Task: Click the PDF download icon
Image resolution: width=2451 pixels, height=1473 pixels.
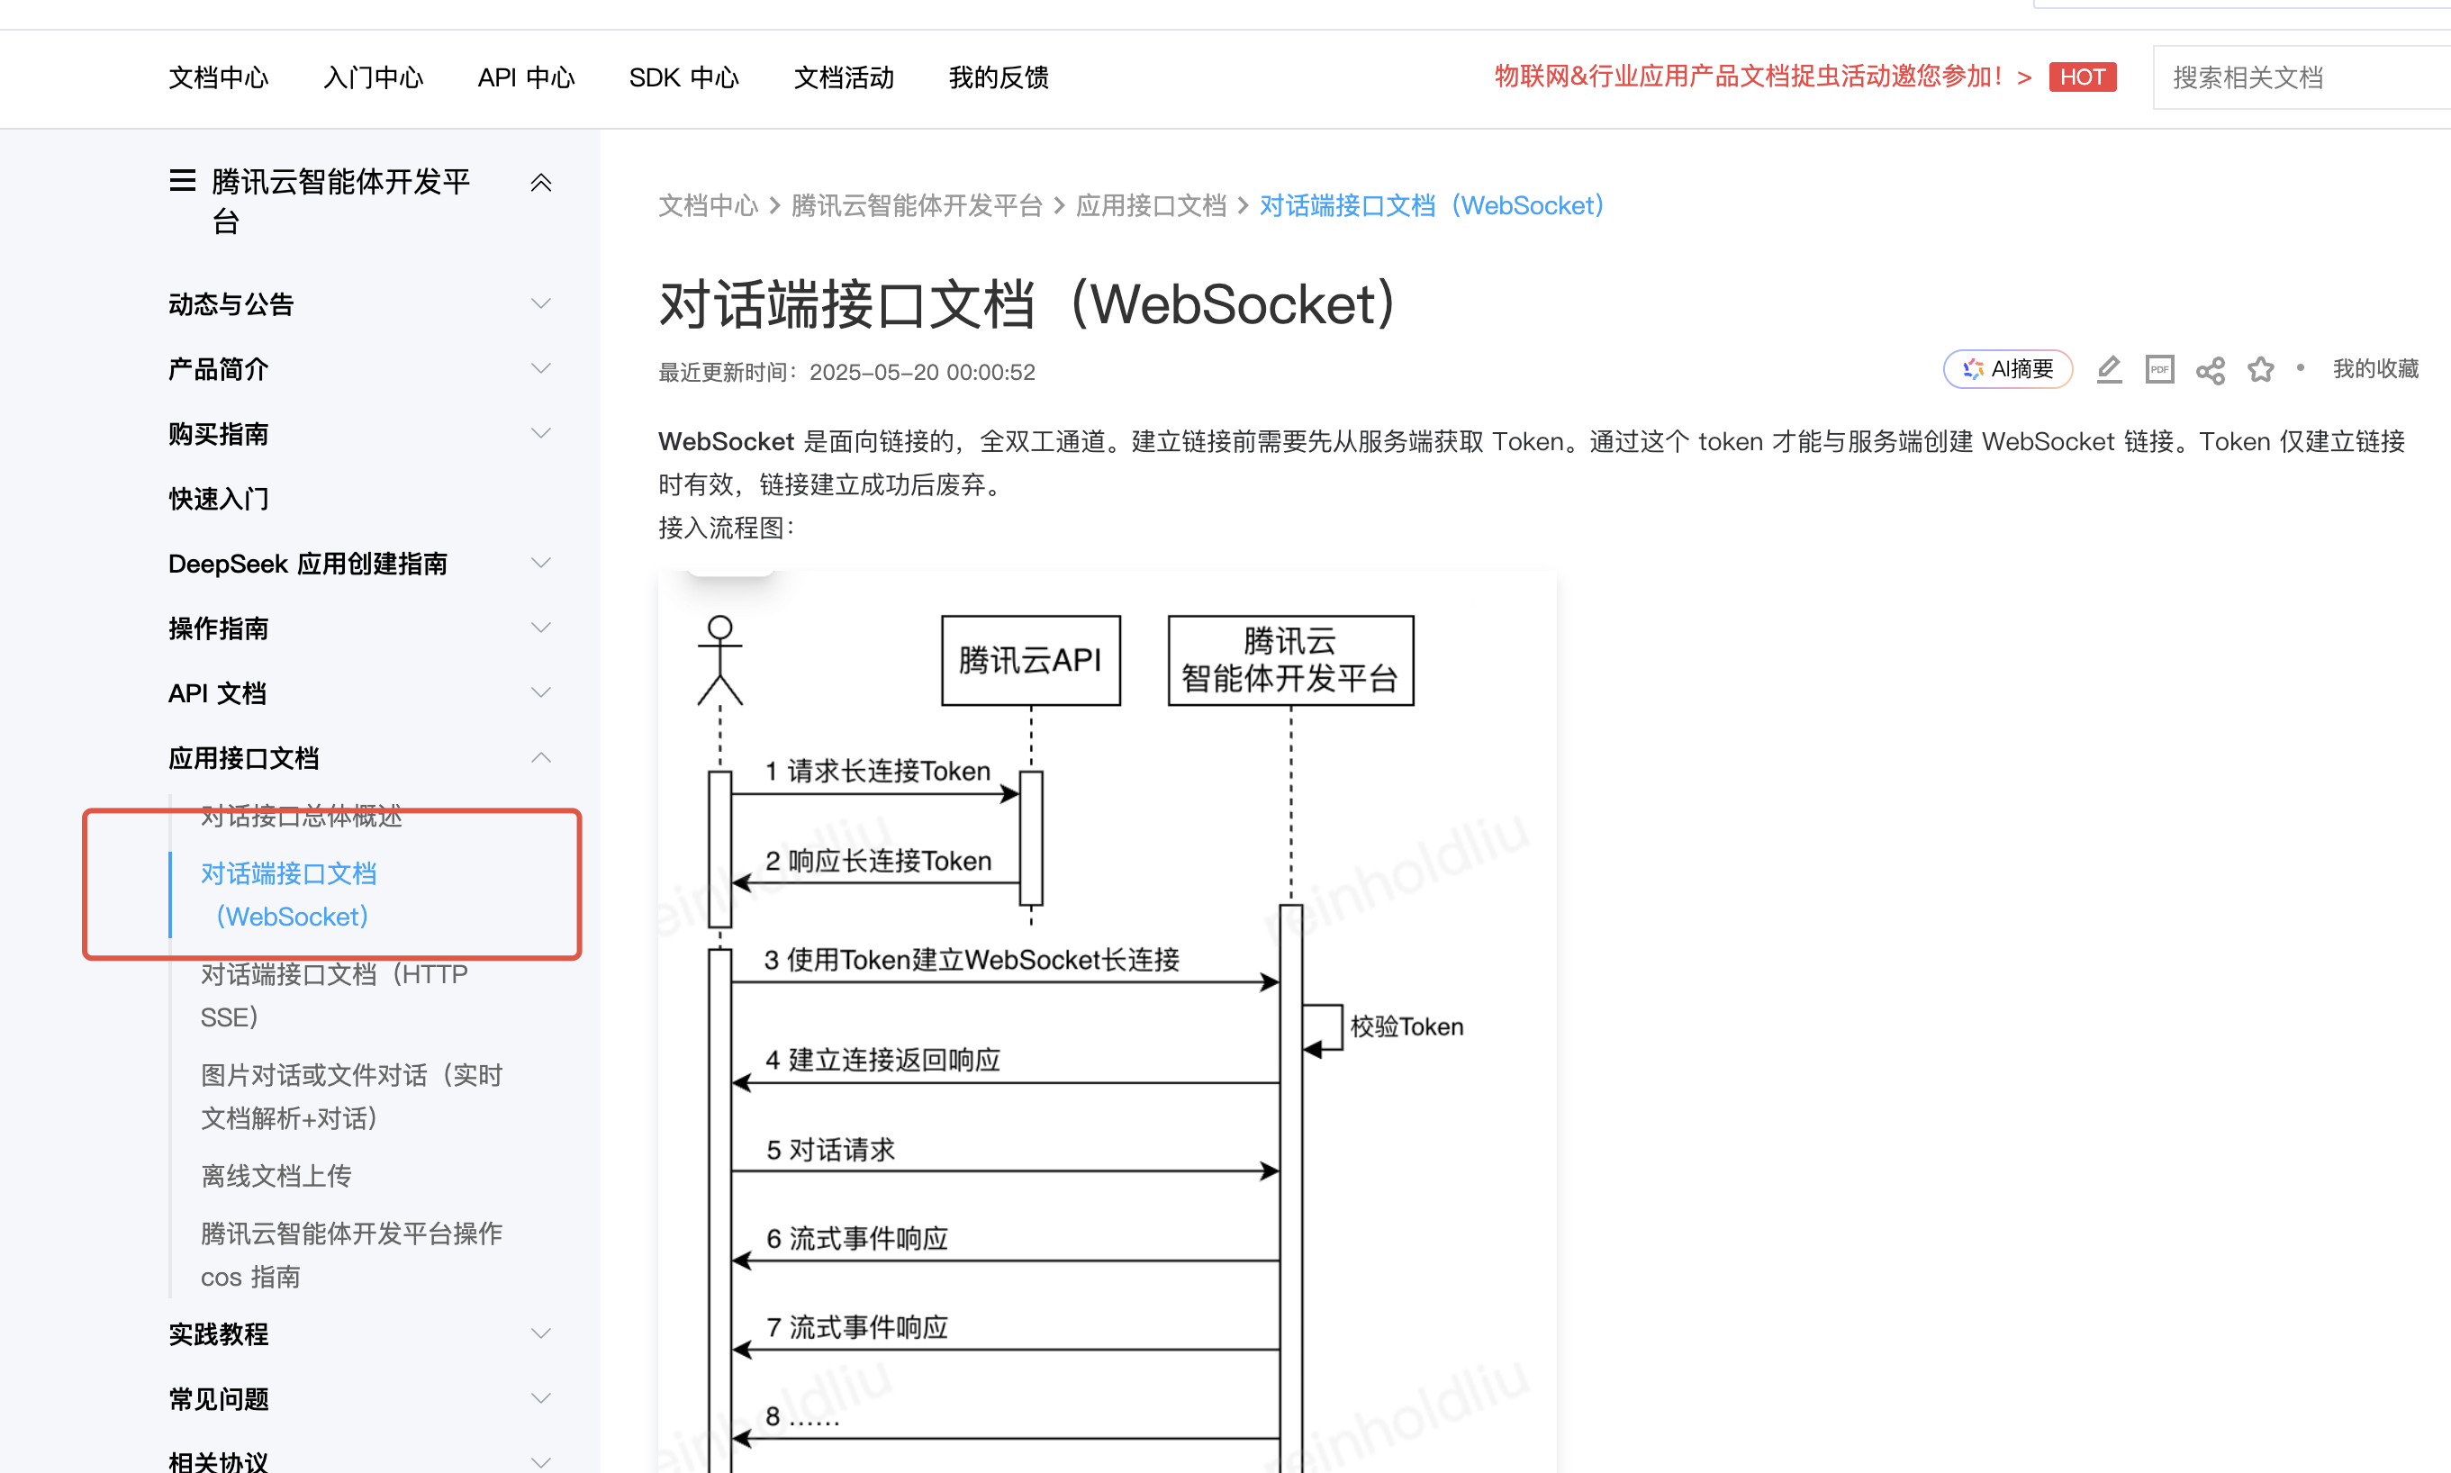Action: point(2159,369)
